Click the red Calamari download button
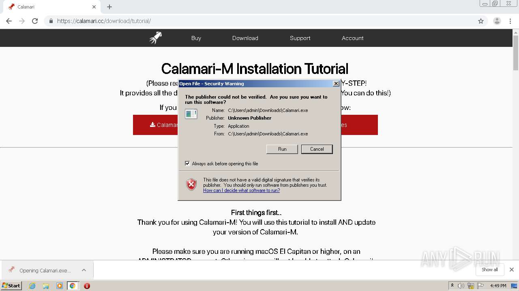The image size is (519, 291). [156, 125]
